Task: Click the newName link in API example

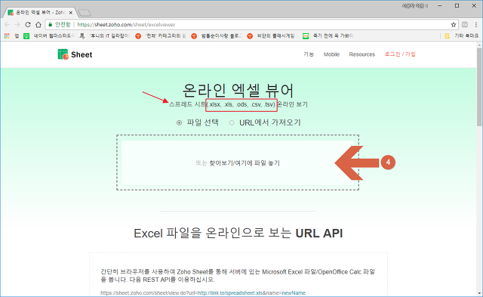Action: coord(294,293)
